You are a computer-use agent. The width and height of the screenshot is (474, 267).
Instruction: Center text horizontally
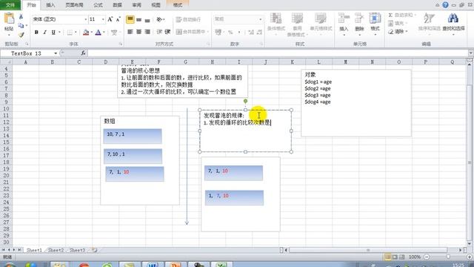coord(138,31)
